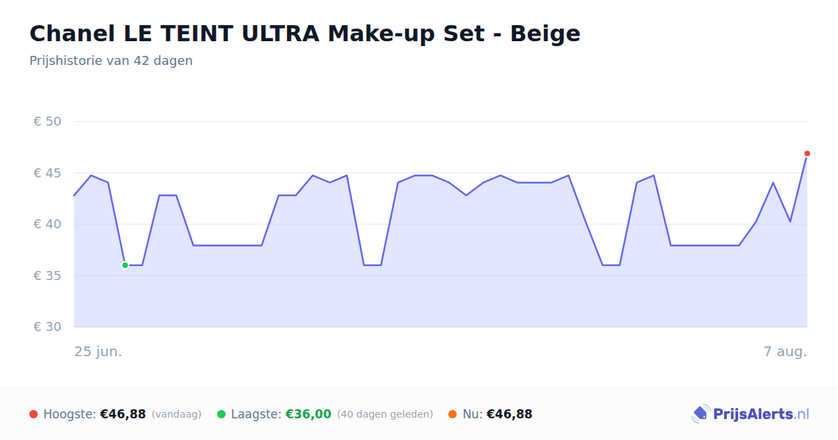Click the 7 aug. end date label

786,351
